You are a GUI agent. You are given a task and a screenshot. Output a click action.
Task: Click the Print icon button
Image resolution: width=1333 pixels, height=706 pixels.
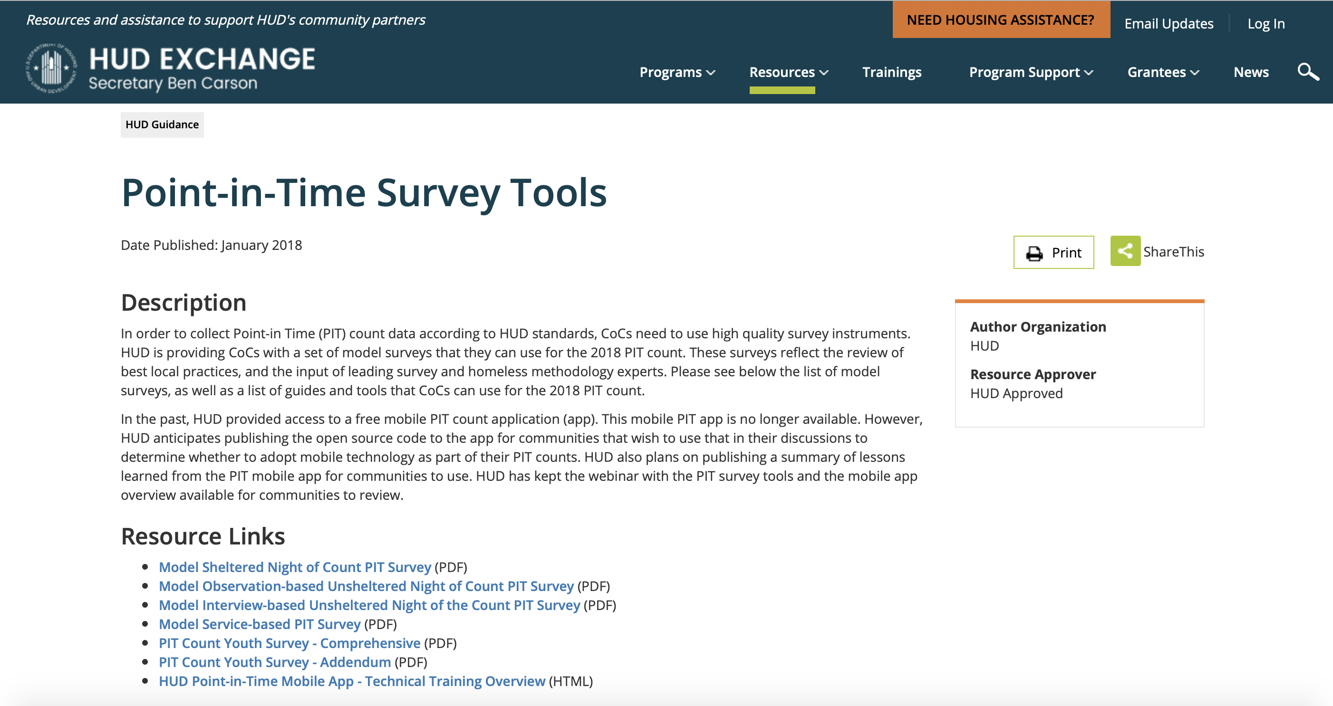(1053, 252)
